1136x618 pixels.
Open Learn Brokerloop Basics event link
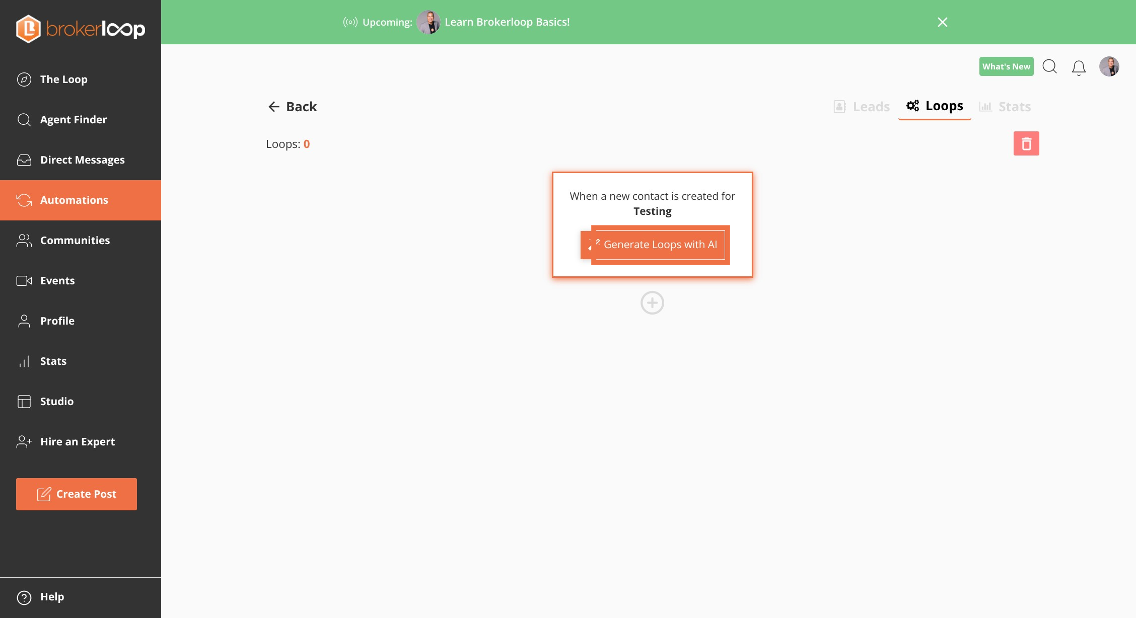507,22
